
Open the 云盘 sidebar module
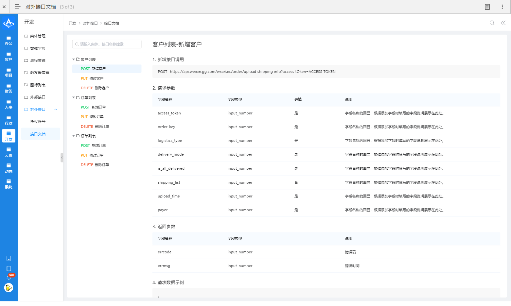[x=9, y=152]
